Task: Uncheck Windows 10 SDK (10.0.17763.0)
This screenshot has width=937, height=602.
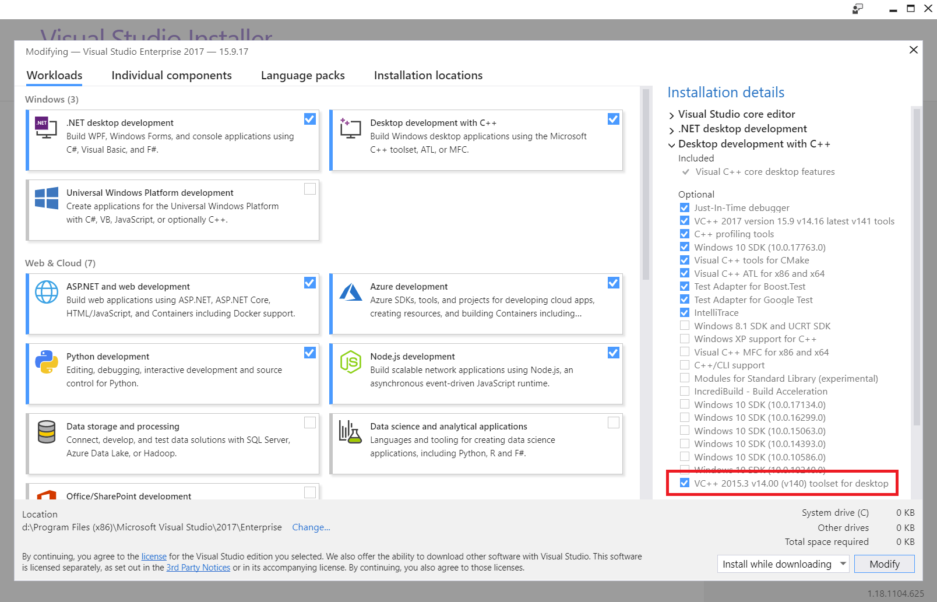Action: [x=685, y=247]
